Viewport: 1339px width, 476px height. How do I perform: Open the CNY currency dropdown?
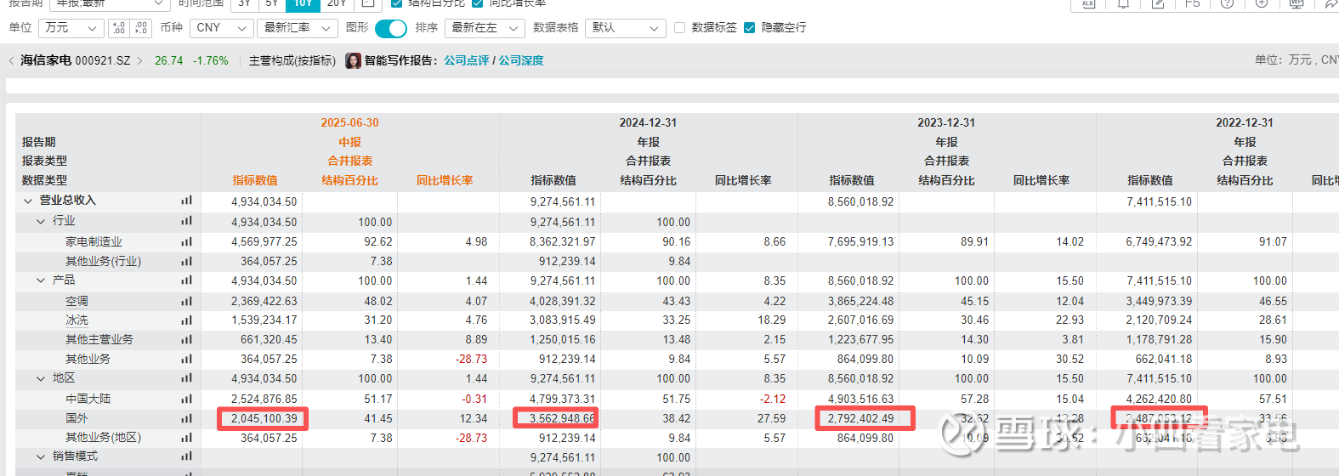(221, 28)
